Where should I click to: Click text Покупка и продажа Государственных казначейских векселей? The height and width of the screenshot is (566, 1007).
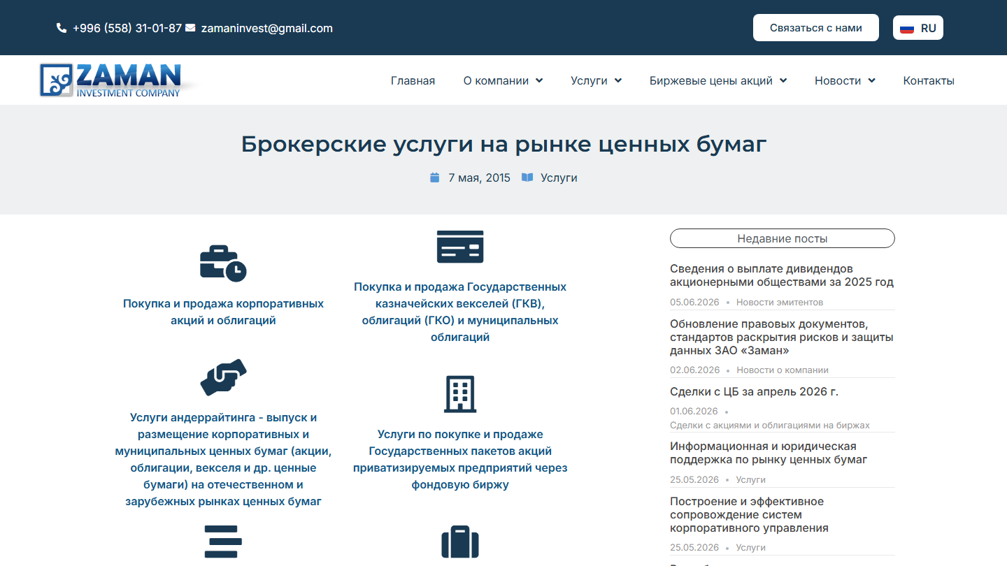click(x=460, y=312)
